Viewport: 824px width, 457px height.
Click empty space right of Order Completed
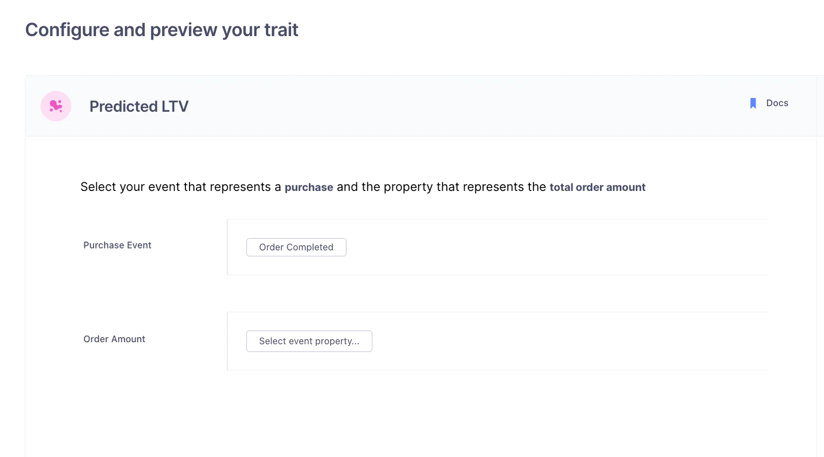(x=515, y=248)
